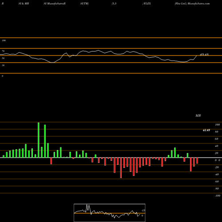Screen dimensions: 222x222
Task: Click the current RSI value beside the line's end
Action: [204, 55]
